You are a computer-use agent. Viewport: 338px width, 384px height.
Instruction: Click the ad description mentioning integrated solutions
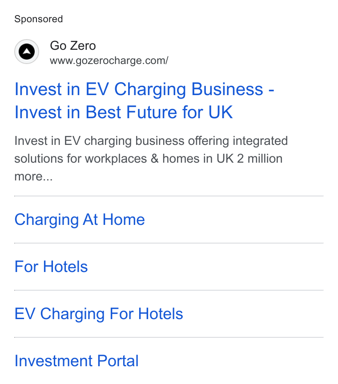tap(151, 159)
